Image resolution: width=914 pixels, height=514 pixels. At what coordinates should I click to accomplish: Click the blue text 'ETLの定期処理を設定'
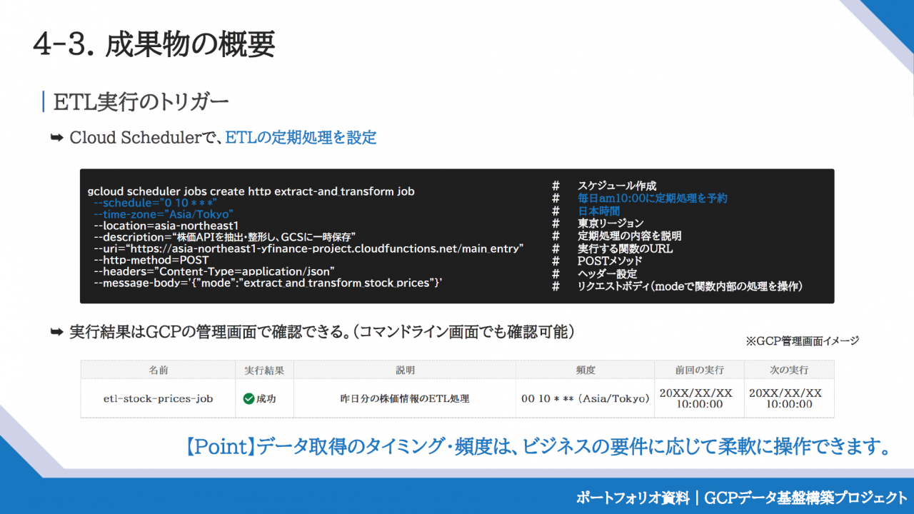(301, 137)
